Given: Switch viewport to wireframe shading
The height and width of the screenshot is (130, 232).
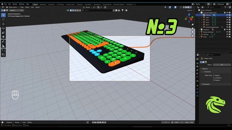Looking at the screenshot, I should (184, 7).
